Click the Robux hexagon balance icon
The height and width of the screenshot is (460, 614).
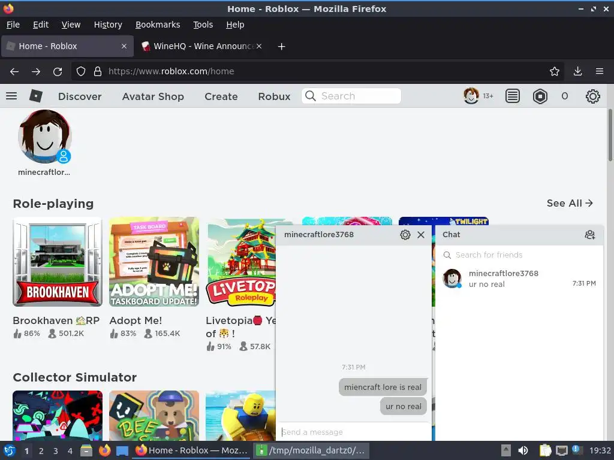pos(540,96)
